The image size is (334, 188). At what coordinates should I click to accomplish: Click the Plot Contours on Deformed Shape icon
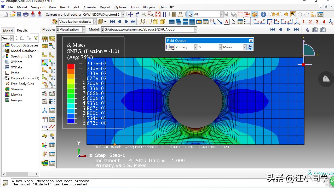click(45, 63)
